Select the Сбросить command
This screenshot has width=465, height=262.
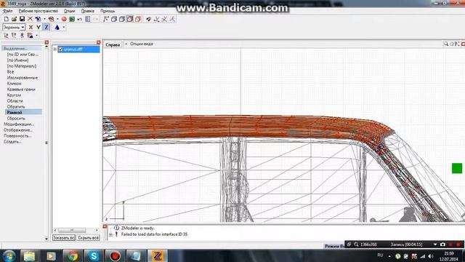pos(16,118)
